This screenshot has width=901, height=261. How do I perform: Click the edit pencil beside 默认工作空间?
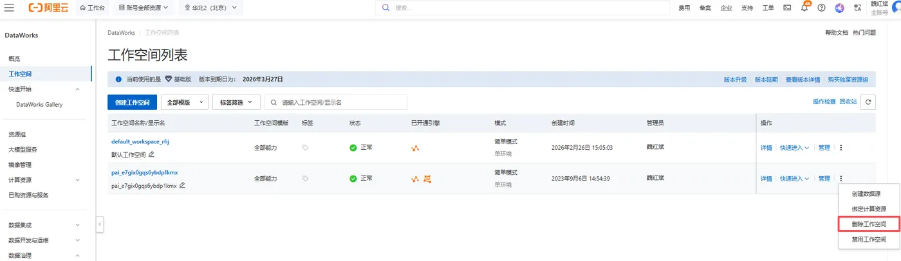(152, 154)
